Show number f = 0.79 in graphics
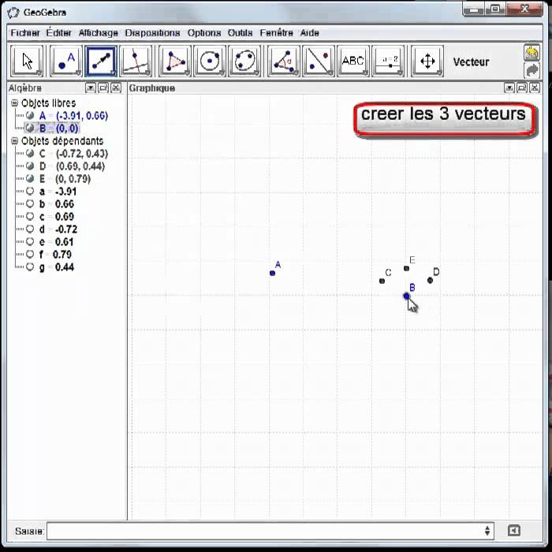The height and width of the screenshot is (552, 552). coord(30,254)
